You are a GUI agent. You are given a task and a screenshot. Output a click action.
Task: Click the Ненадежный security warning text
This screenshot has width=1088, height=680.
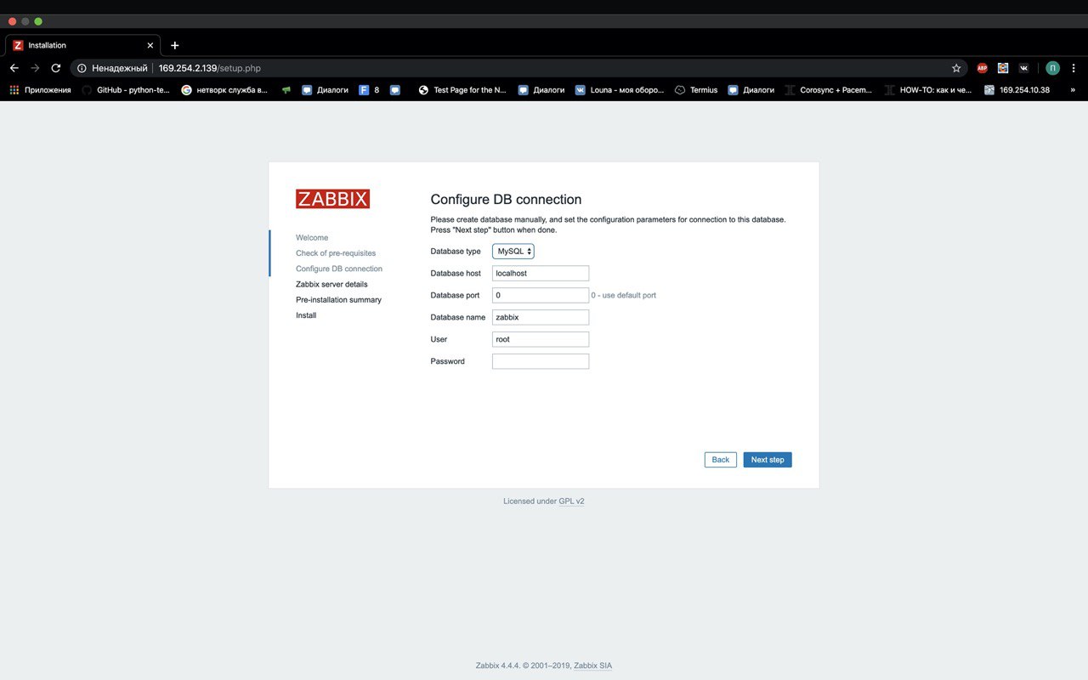point(120,68)
